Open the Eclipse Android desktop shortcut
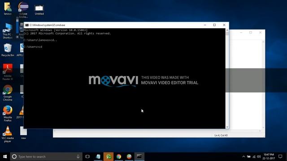Screen dimensions: 287x161 23,10
